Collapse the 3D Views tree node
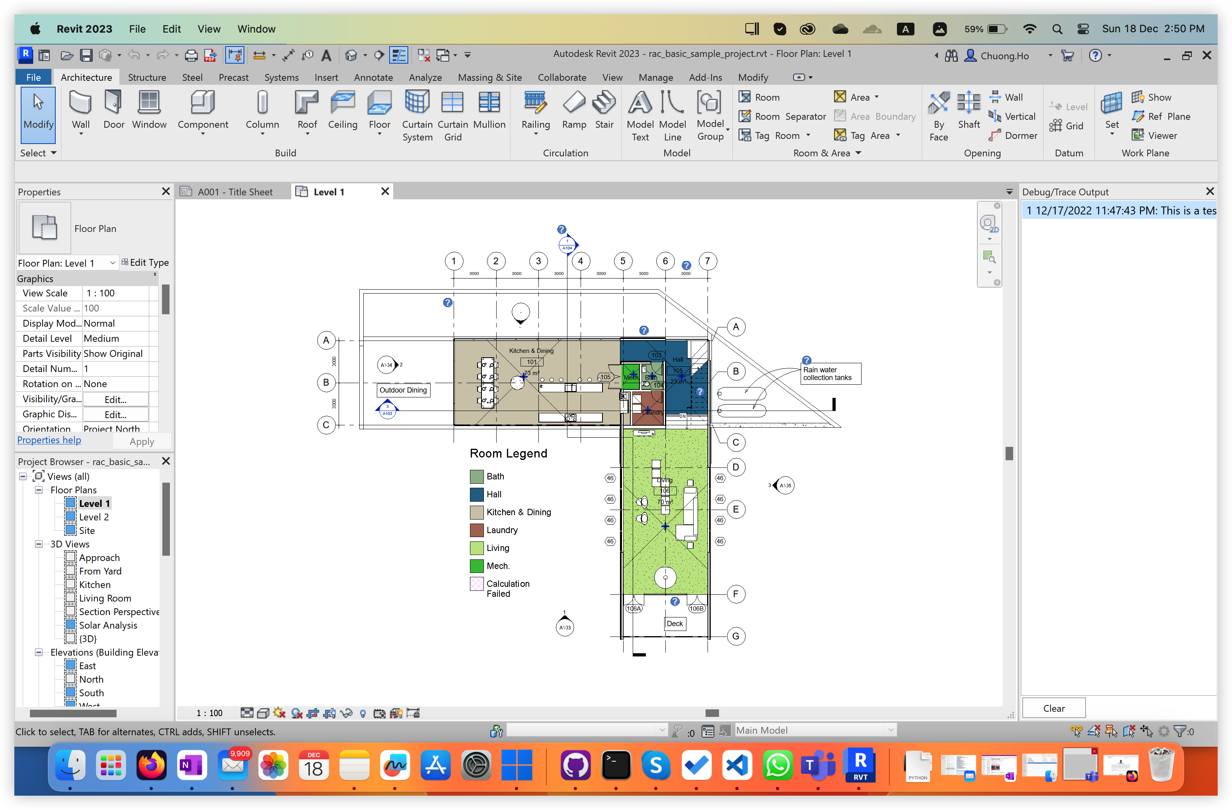Image resolution: width=1232 pixels, height=810 pixels. coord(39,544)
